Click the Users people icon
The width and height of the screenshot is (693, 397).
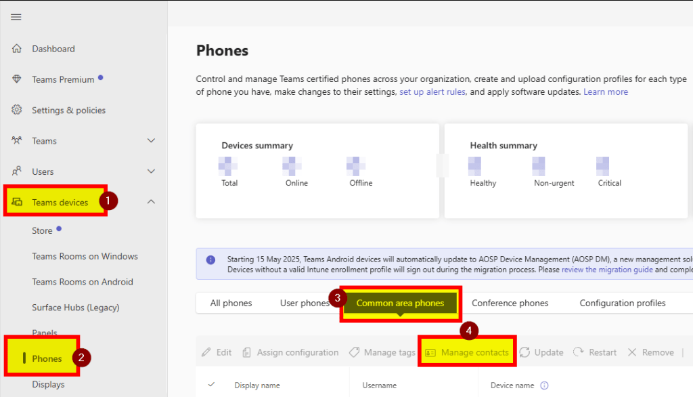pos(17,171)
